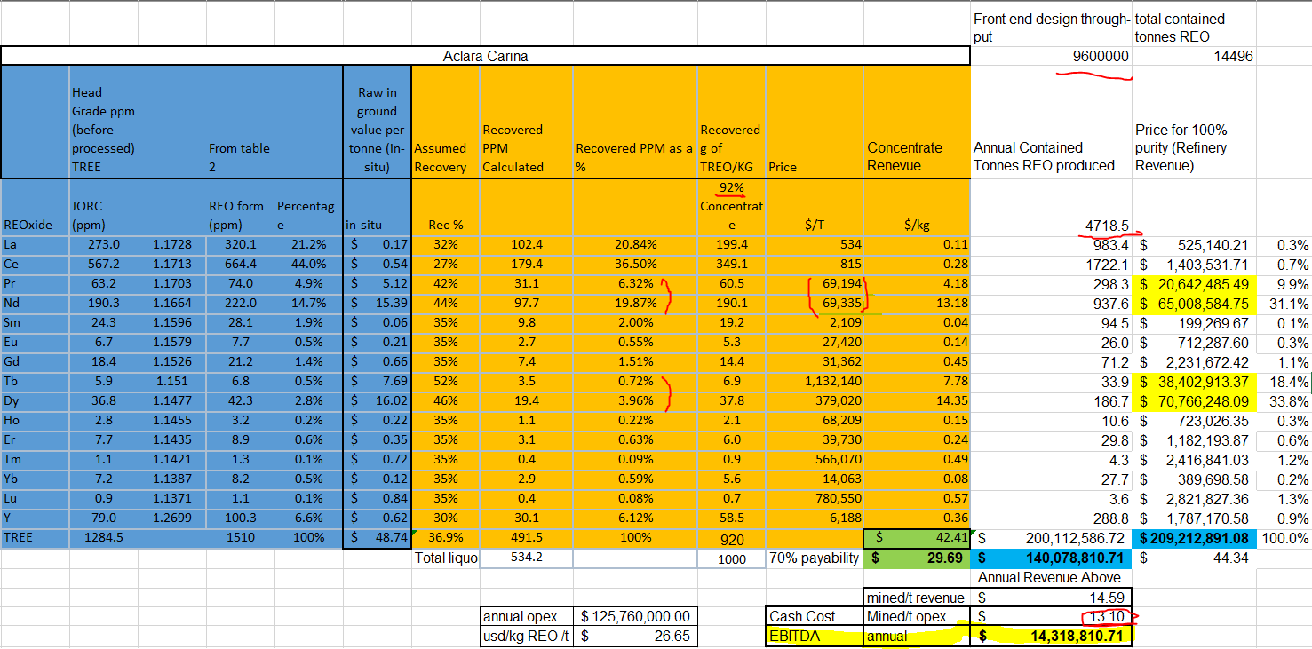Click the 'Cash Cost' label cell
The height and width of the screenshot is (649, 1312).
pyautogui.click(x=815, y=616)
